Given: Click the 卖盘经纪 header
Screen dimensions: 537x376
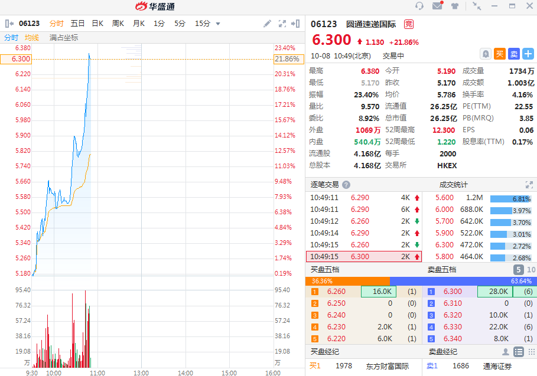Looking at the screenshot, I should click(443, 352).
